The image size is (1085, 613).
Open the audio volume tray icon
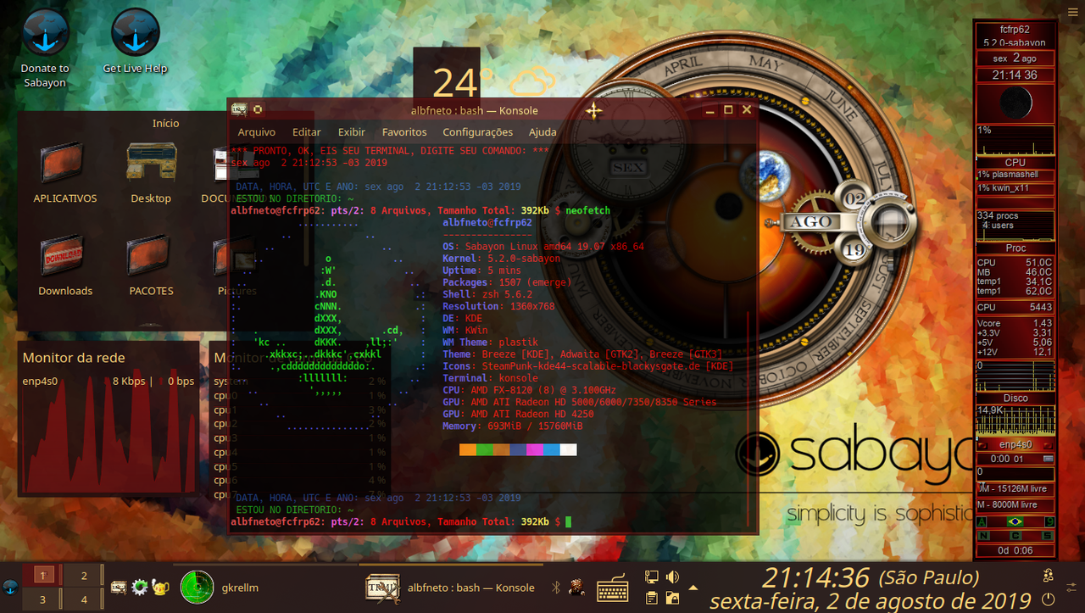pyautogui.click(x=673, y=577)
